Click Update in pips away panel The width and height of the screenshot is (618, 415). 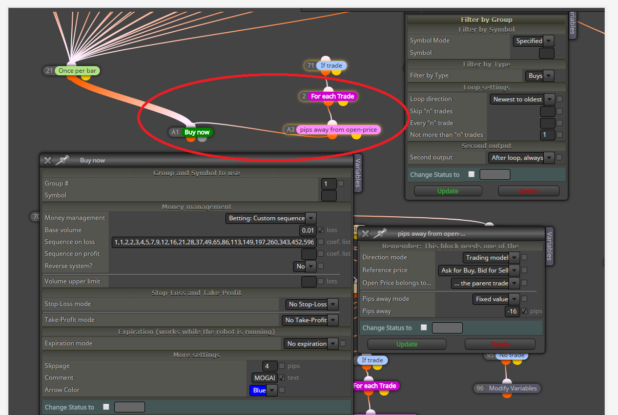click(x=407, y=344)
